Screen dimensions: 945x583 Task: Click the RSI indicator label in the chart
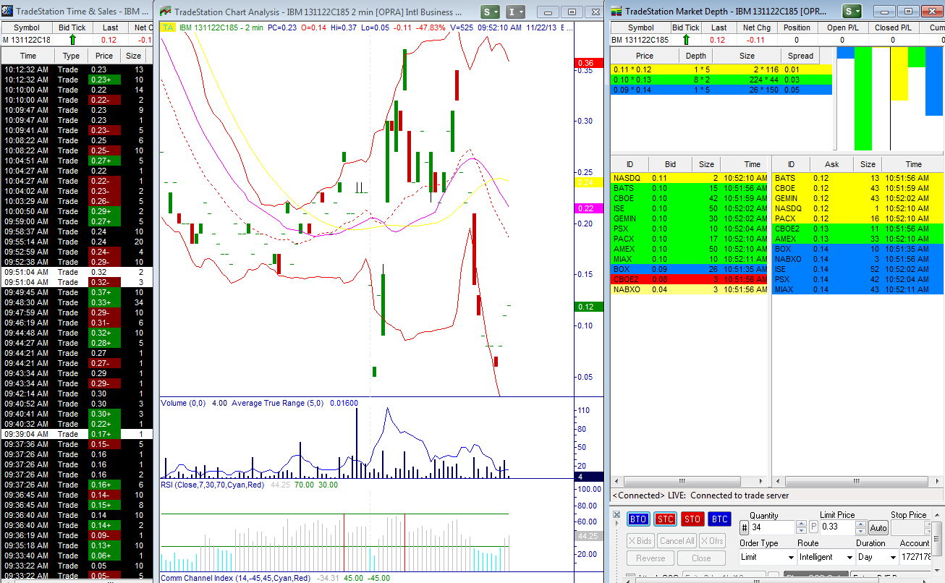tap(213, 485)
